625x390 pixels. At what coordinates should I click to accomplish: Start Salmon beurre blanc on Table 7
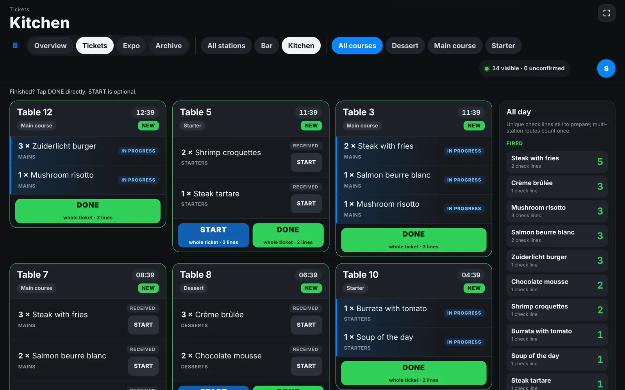point(143,366)
